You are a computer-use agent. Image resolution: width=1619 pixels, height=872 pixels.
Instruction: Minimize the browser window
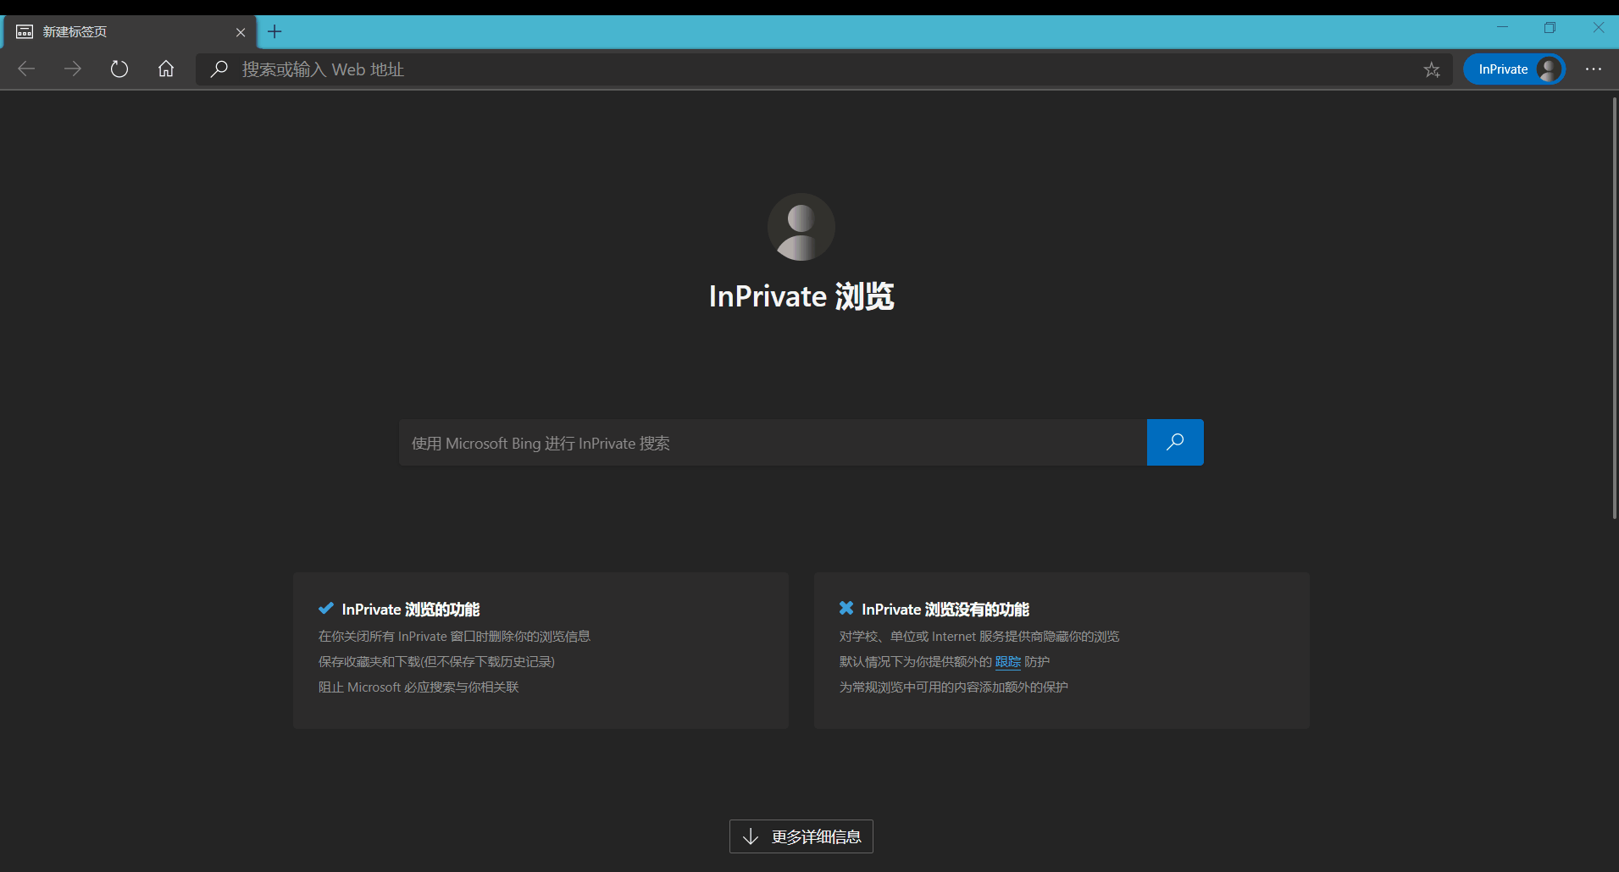pos(1502,28)
